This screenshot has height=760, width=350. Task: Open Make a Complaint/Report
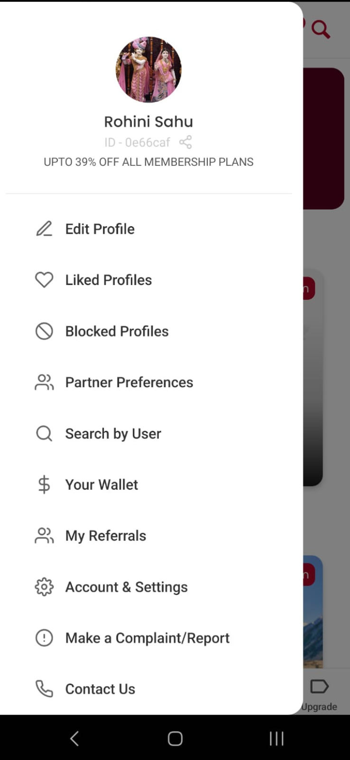tap(147, 638)
